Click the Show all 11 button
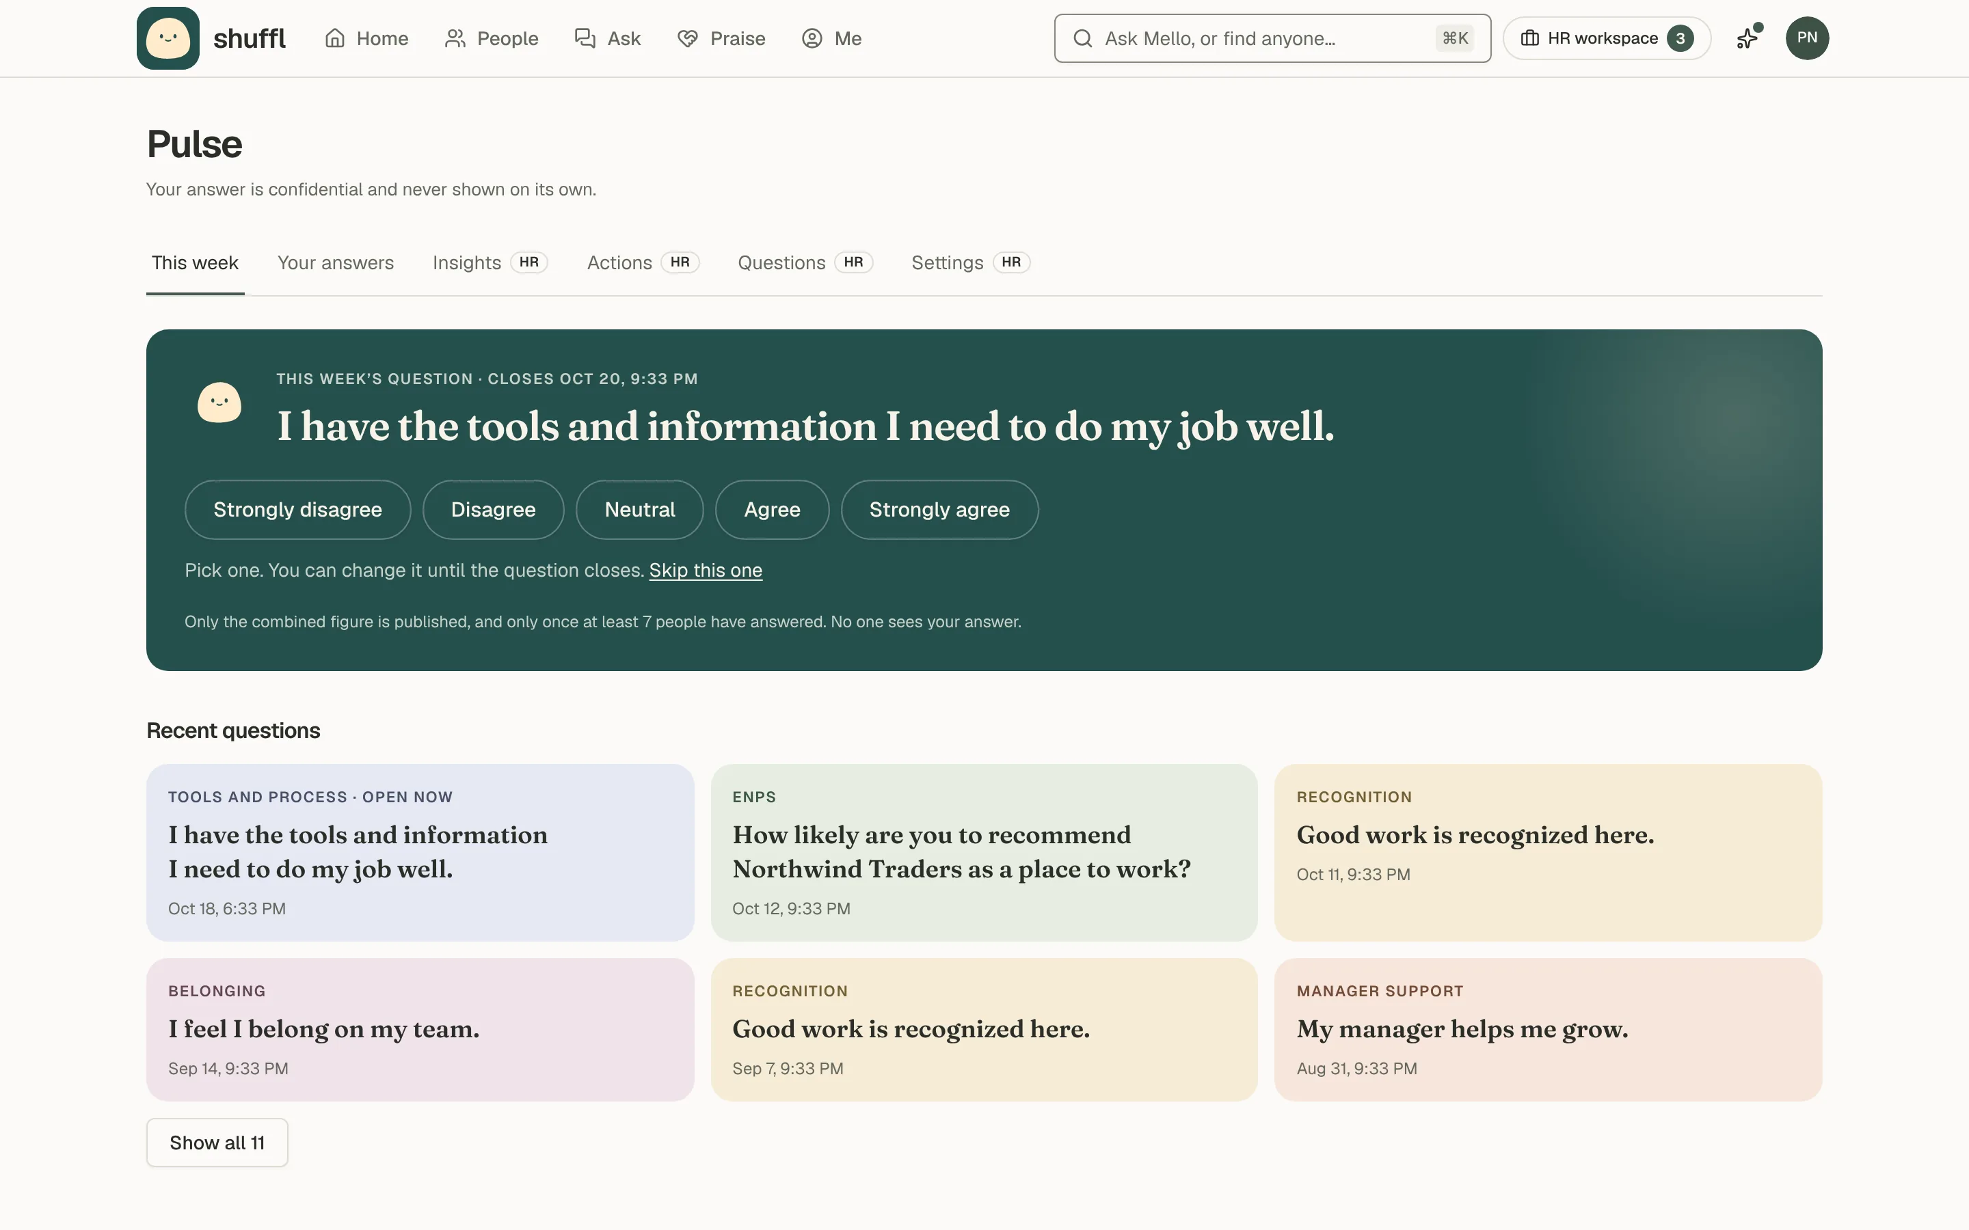Screen dimensions: 1969x1230 point(217,1142)
